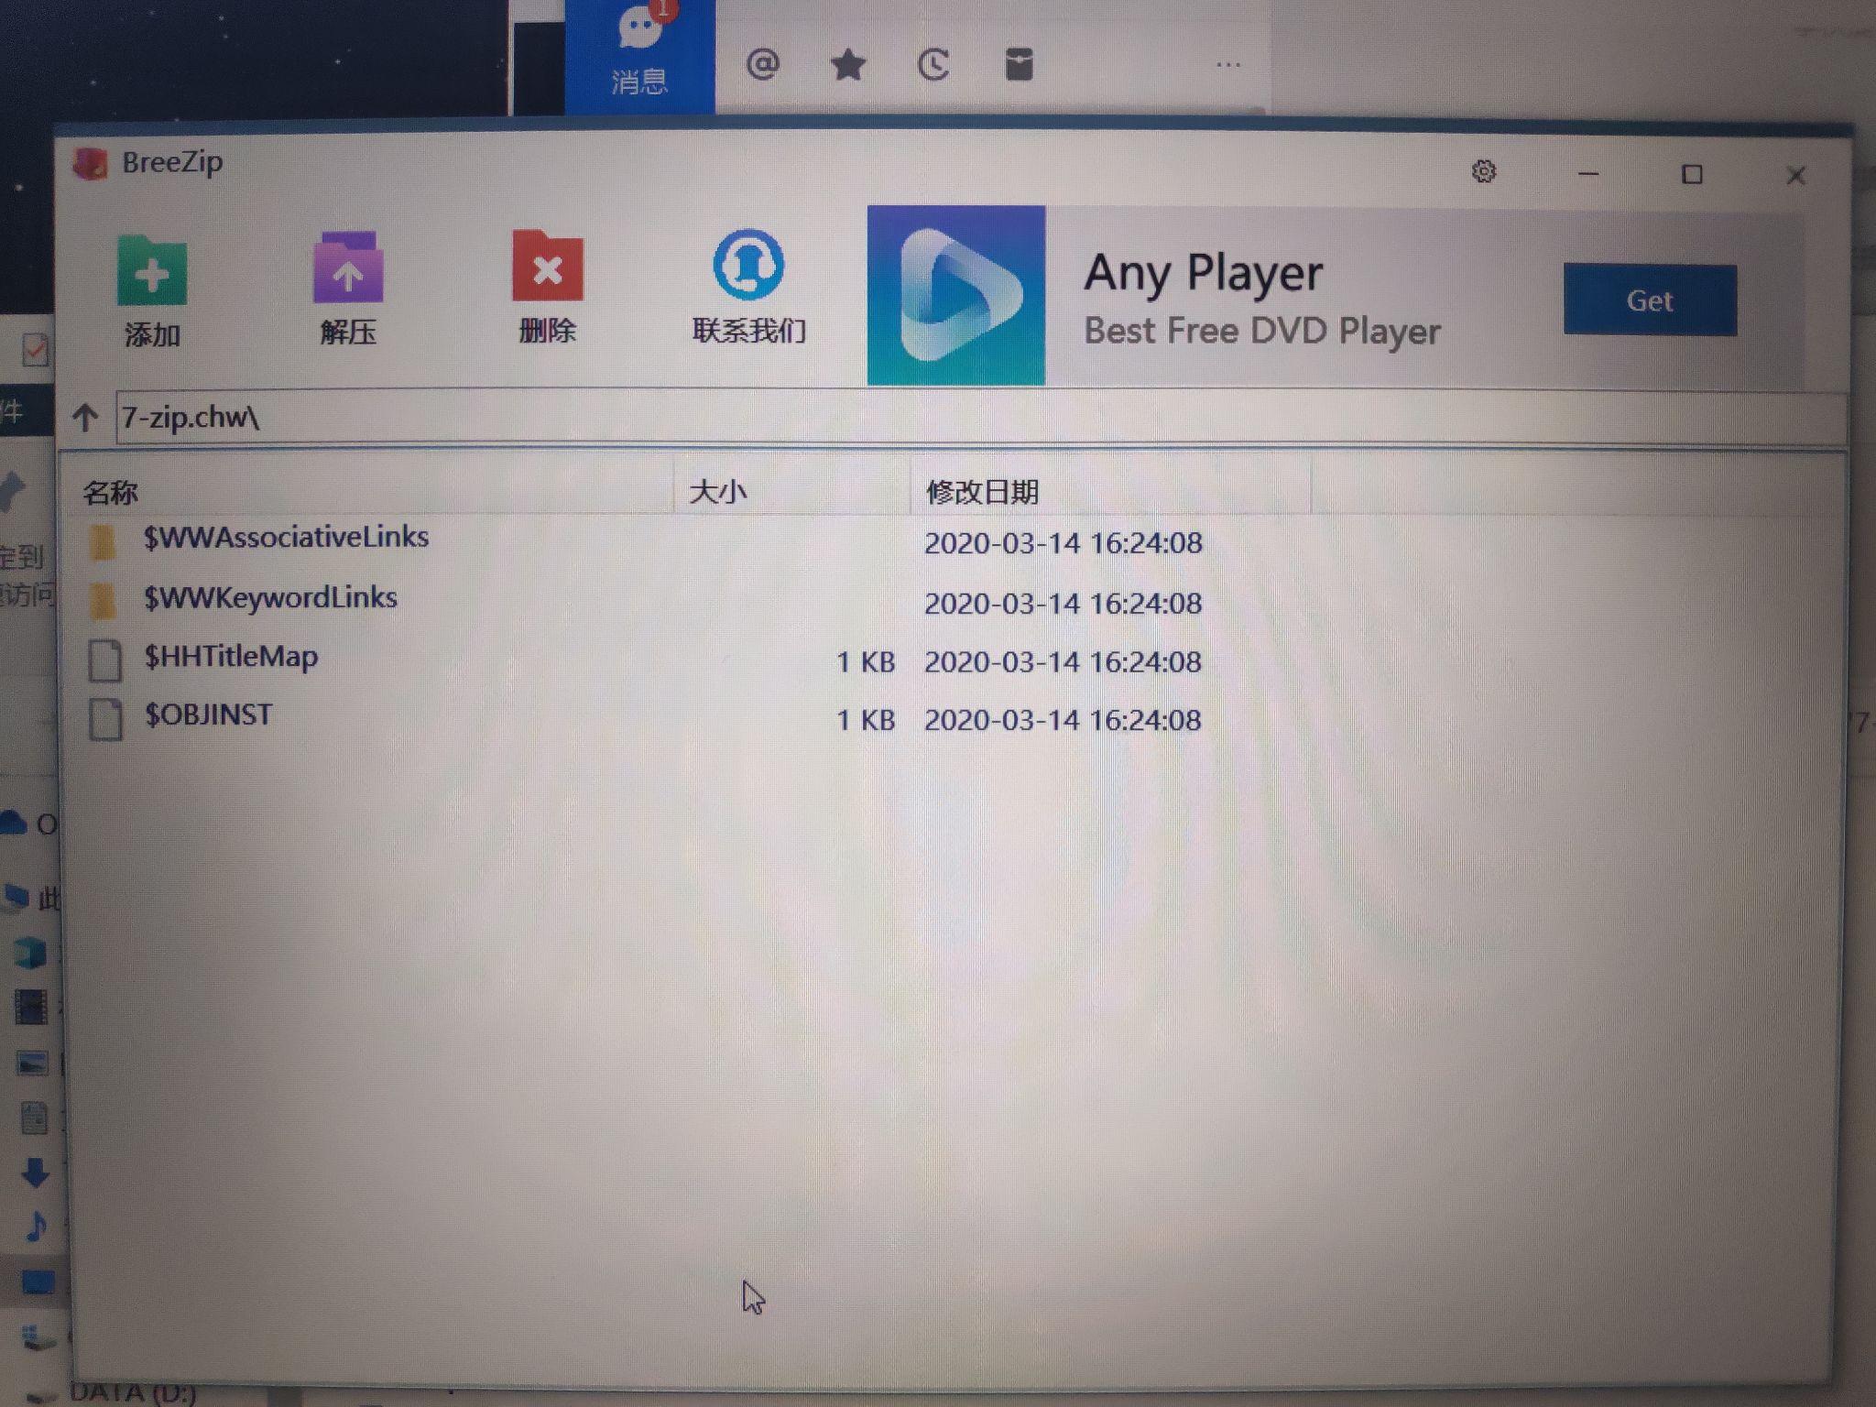Click folder icon beside $WWAssociativeLinks

point(104,542)
